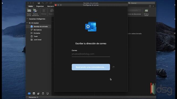Click the redo arrow in title bar
The image size is (177, 99).
(47, 3)
